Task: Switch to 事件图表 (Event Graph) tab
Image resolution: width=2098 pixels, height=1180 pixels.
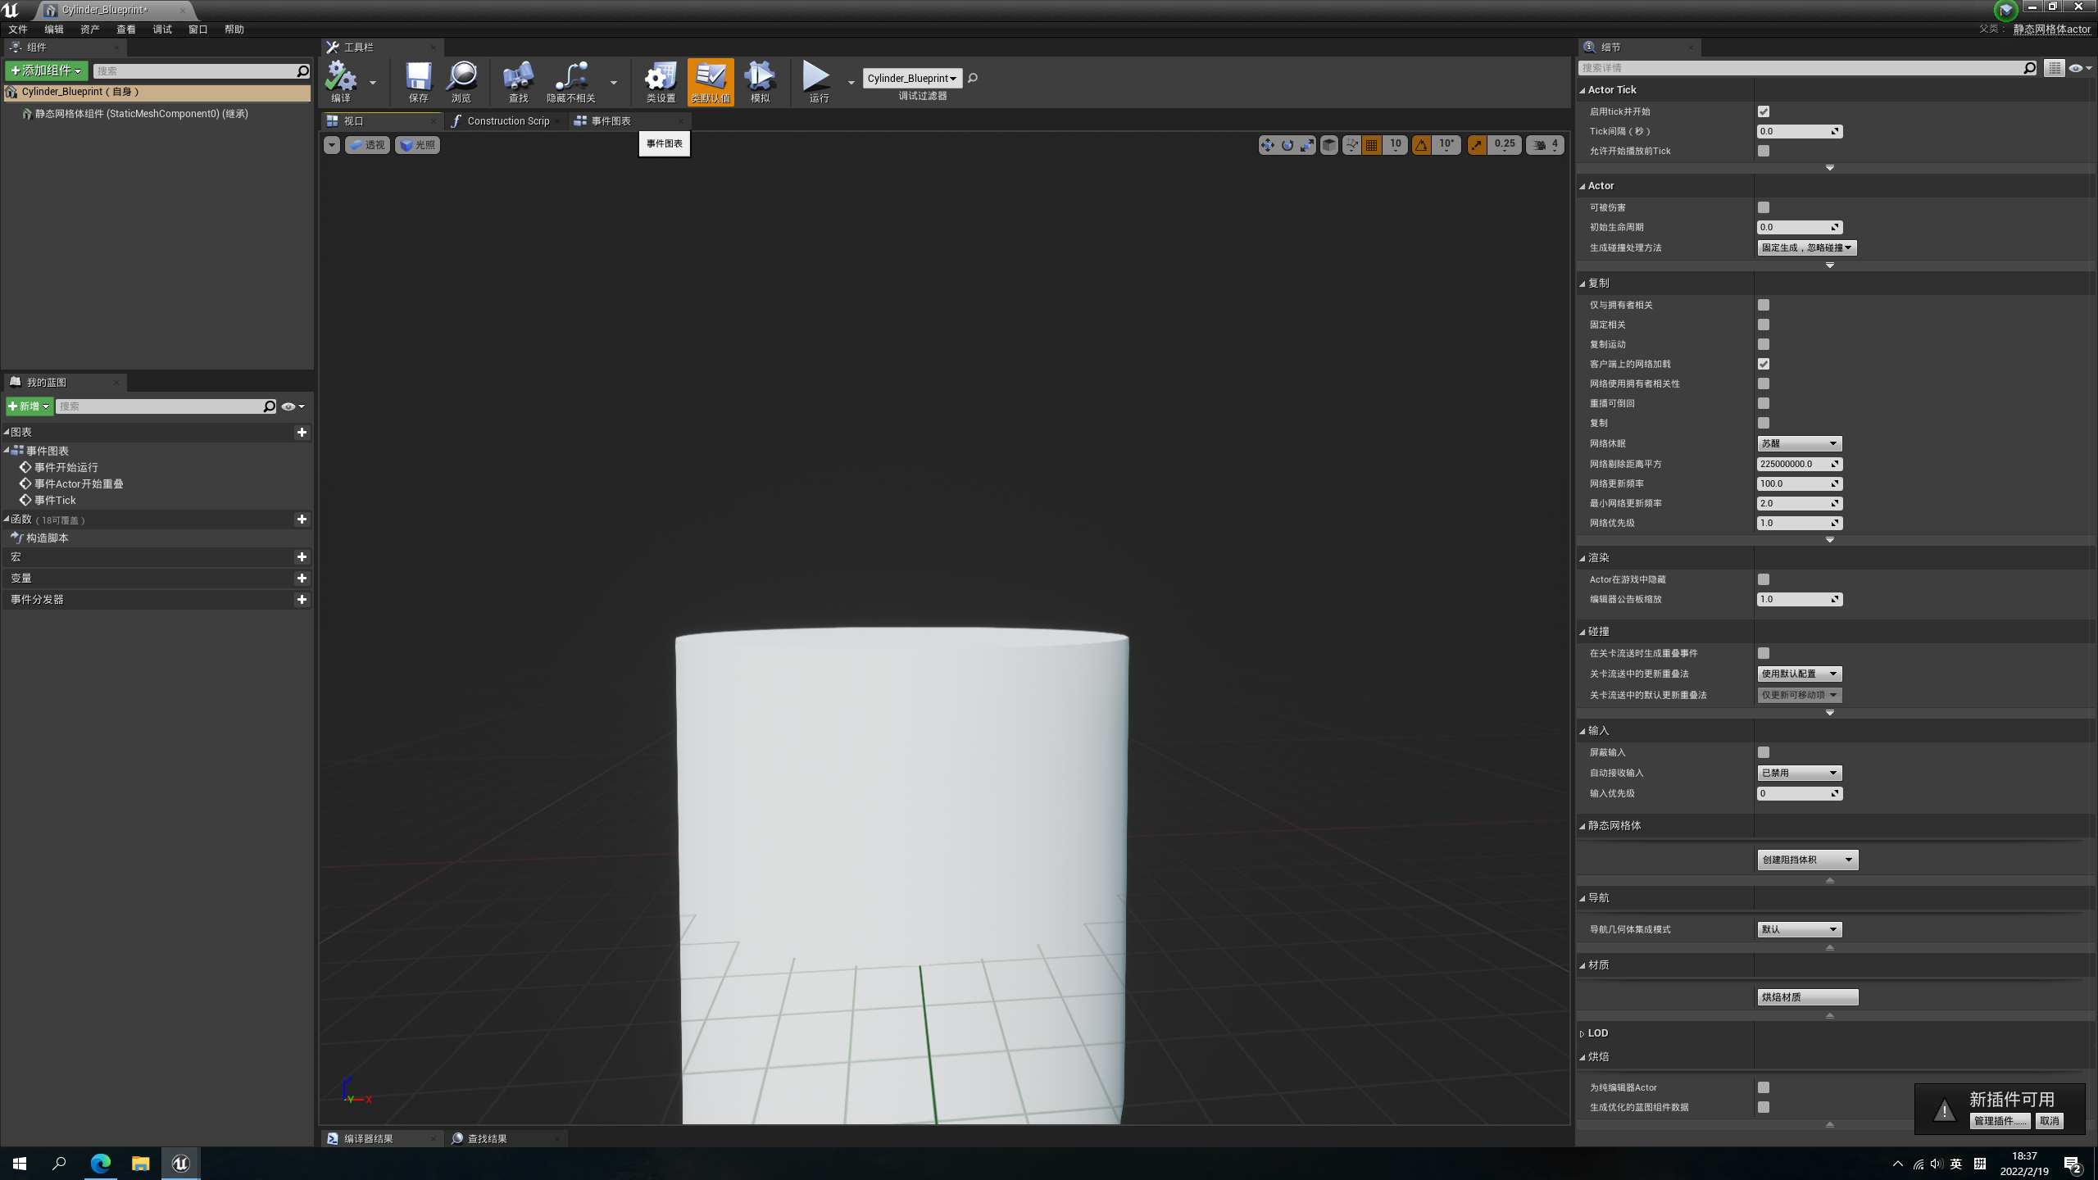Action: tap(611, 121)
